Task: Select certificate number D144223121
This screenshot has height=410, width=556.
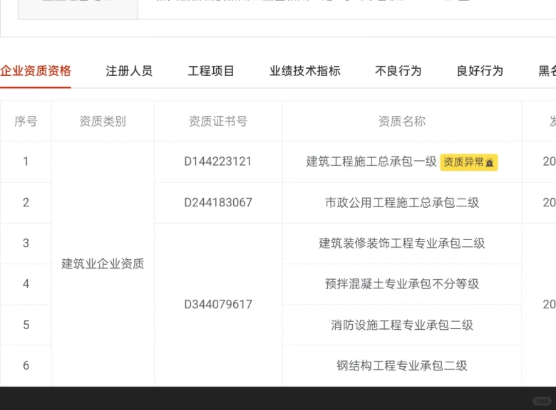Action: [x=218, y=162]
